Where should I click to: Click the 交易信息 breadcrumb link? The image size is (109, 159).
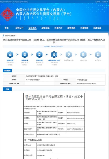(12, 36)
